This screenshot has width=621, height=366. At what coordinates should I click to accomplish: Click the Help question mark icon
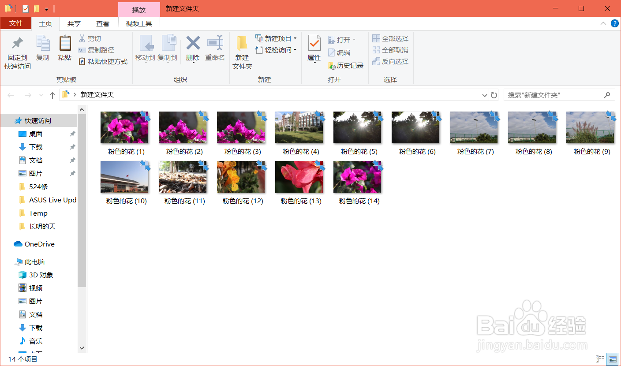click(x=614, y=23)
